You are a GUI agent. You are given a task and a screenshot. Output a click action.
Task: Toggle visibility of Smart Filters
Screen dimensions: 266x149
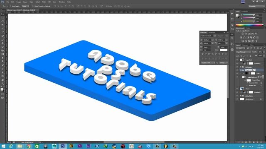[x=245, y=80]
